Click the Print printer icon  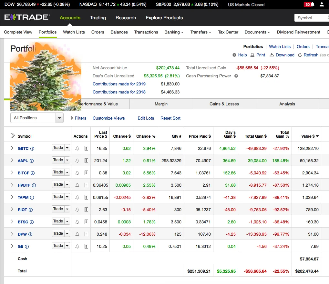[252, 55]
